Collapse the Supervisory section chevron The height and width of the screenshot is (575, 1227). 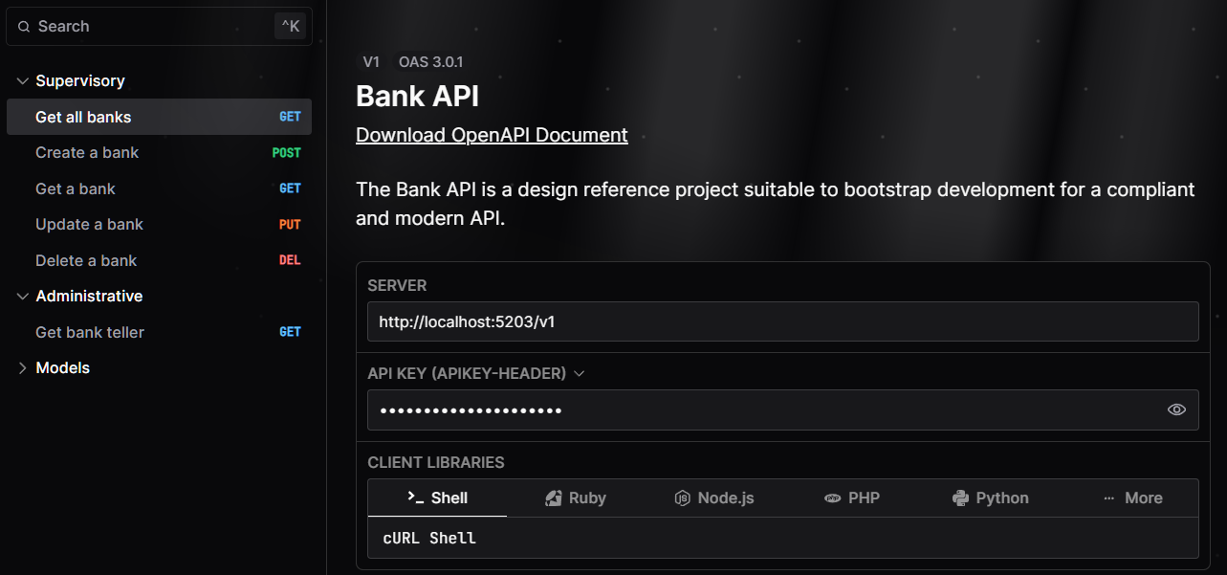23,81
